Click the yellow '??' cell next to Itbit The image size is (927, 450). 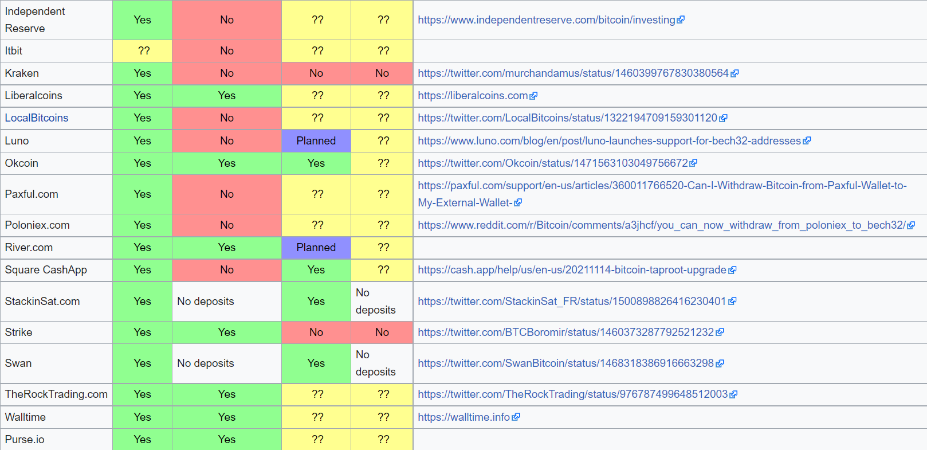(x=143, y=51)
